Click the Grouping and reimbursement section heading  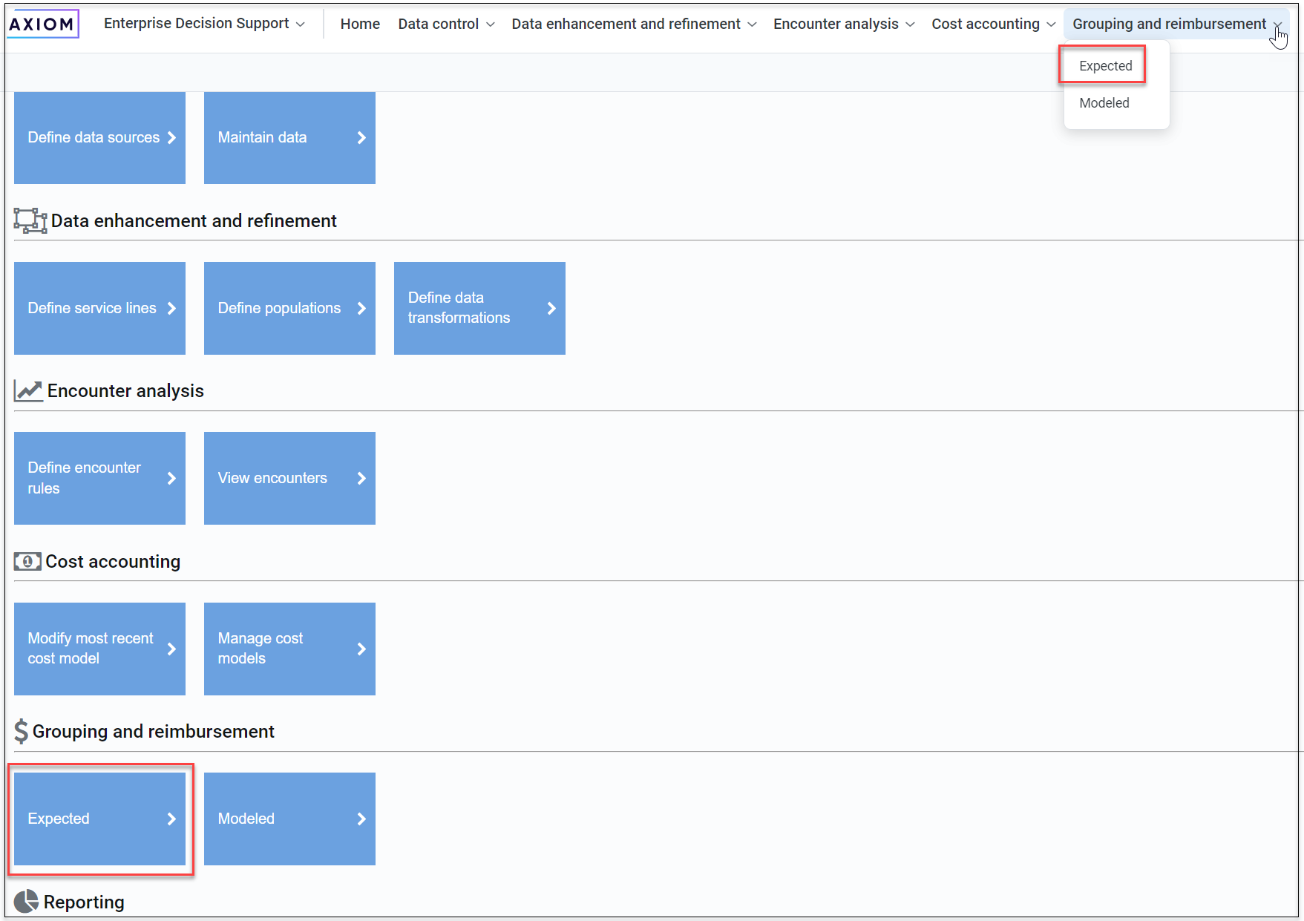154,732
